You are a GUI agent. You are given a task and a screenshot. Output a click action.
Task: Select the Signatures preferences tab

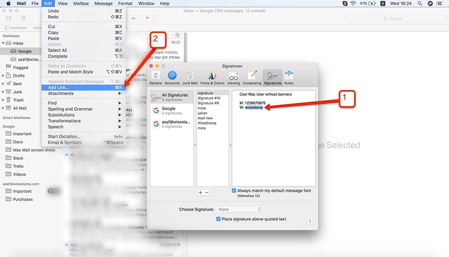tap(273, 78)
